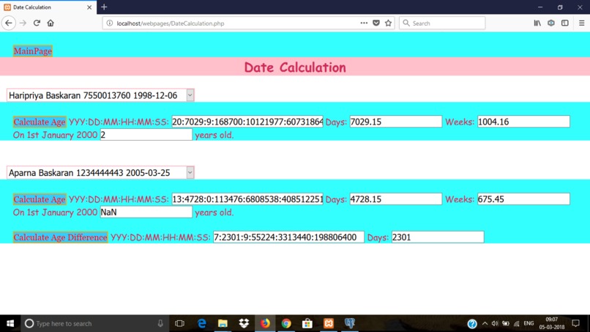Open File Explorer from the taskbar

click(223, 323)
